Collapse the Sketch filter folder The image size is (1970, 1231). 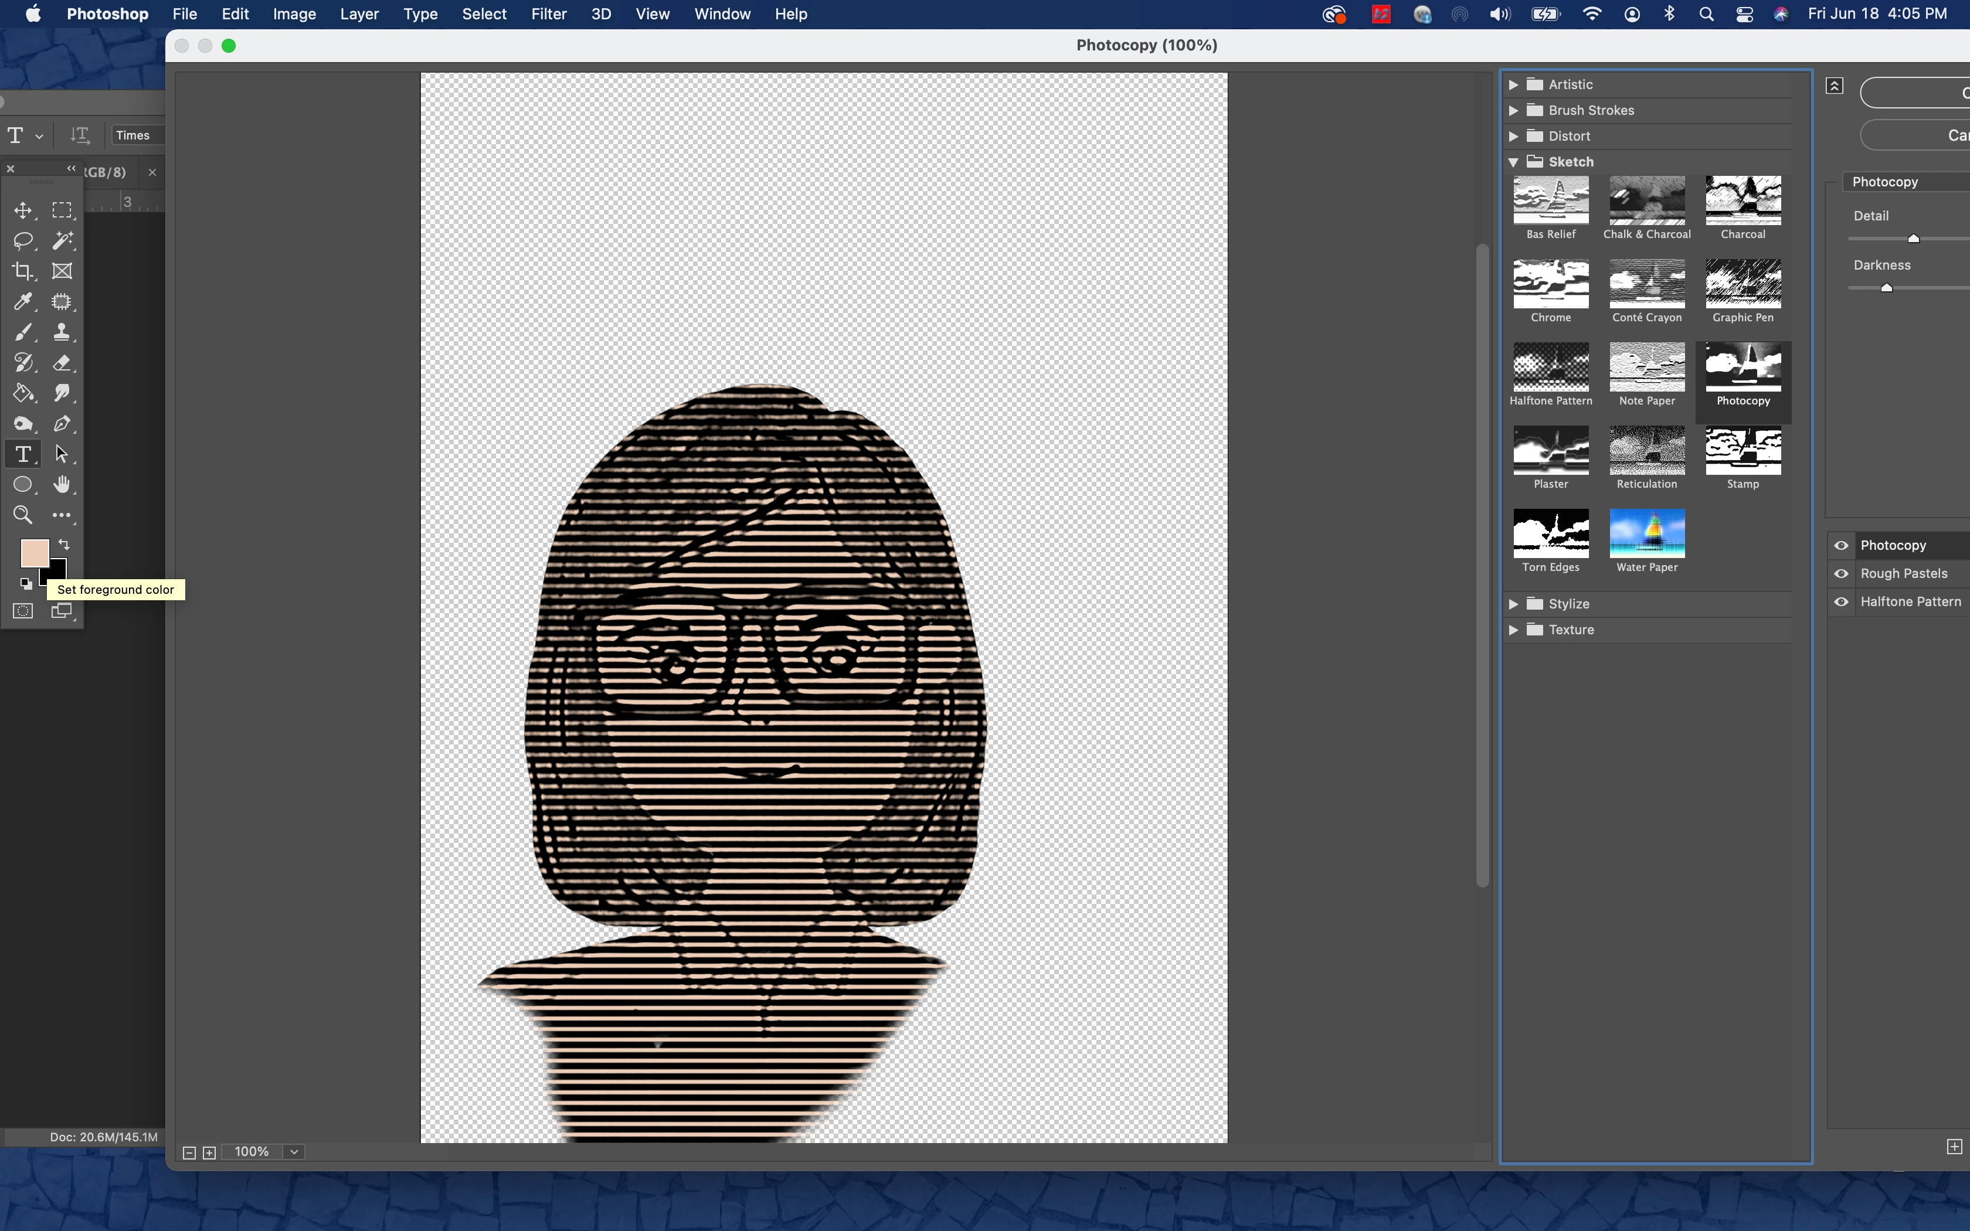tap(1513, 162)
